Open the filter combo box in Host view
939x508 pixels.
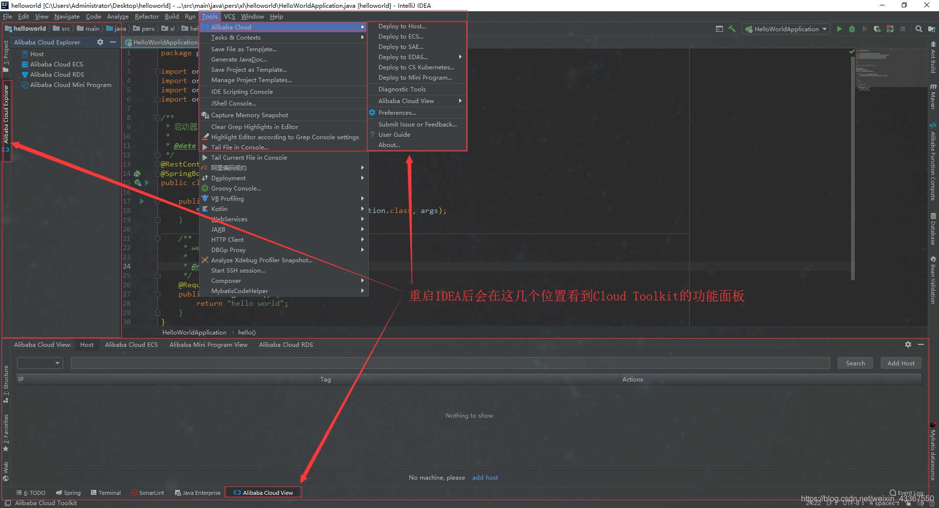click(40, 363)
